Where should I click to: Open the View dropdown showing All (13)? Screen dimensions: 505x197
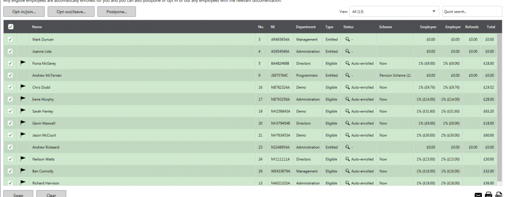(x=394, y=12)
